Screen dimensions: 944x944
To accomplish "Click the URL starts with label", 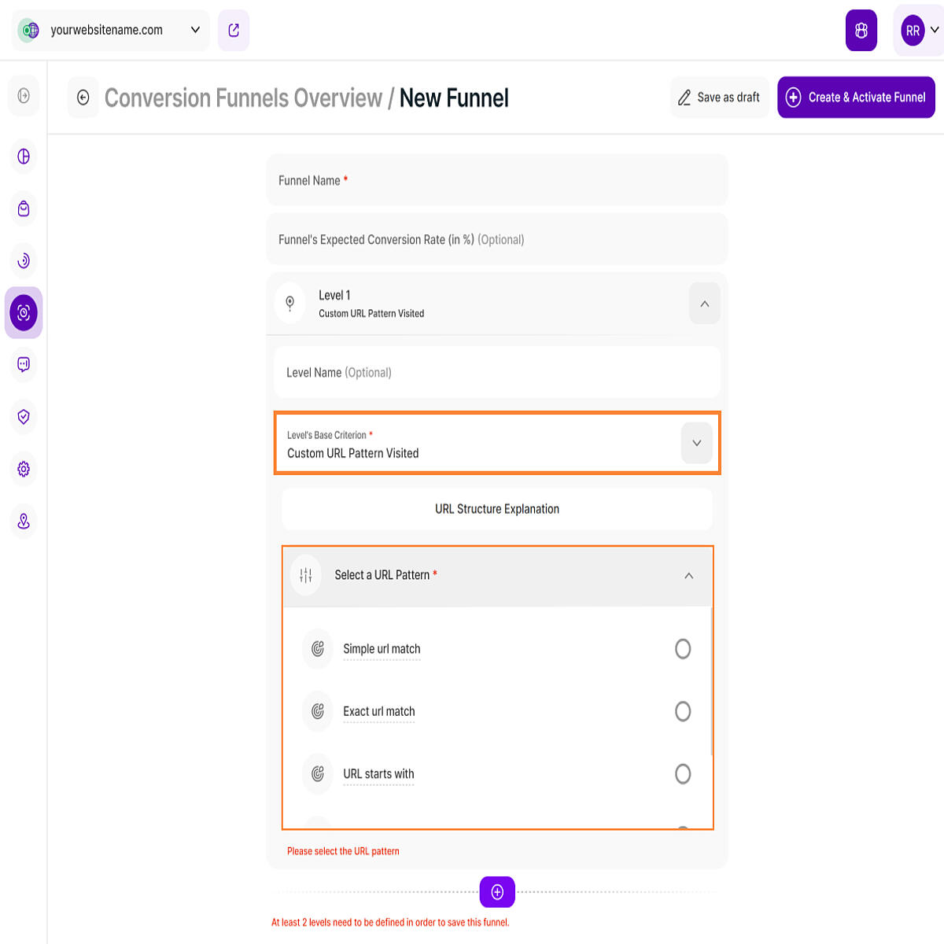I will click(378, 774).
